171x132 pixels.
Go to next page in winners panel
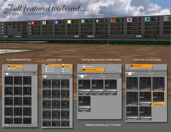point(9,74)
